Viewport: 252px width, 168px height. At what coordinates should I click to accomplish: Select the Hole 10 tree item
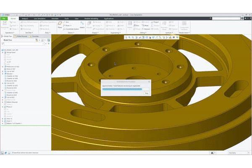tap(8, 119)
